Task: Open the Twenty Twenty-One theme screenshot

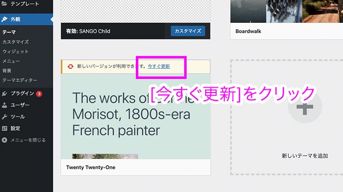Action: point(136,116)
